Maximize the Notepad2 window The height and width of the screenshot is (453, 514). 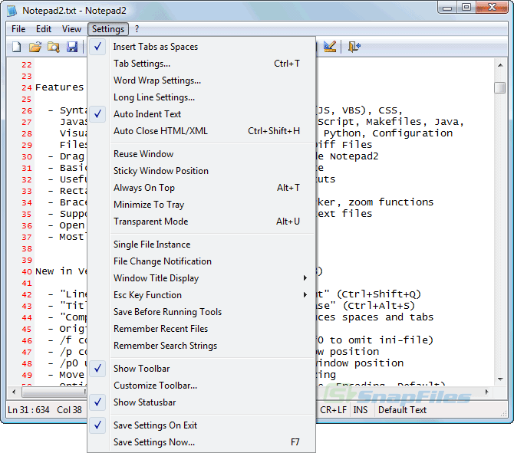[466, 7]
